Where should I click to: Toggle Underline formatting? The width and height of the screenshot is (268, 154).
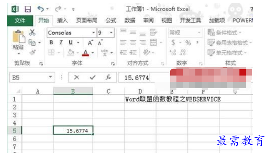pyautogui.click(x=71, y=42)
